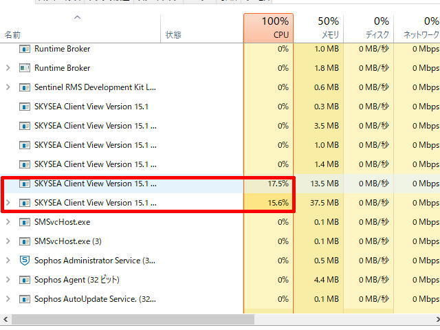The image size is (440, 330).
Task: Click the Sophos Agent (32 ビット) process icon
Action: pos(25,280)
